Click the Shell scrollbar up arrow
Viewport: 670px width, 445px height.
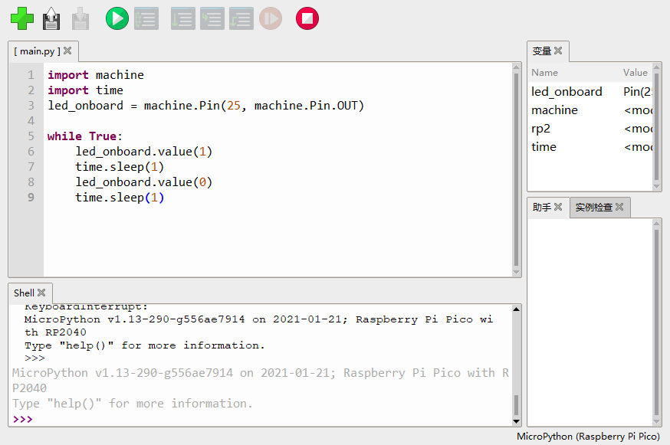coord(516,309)
